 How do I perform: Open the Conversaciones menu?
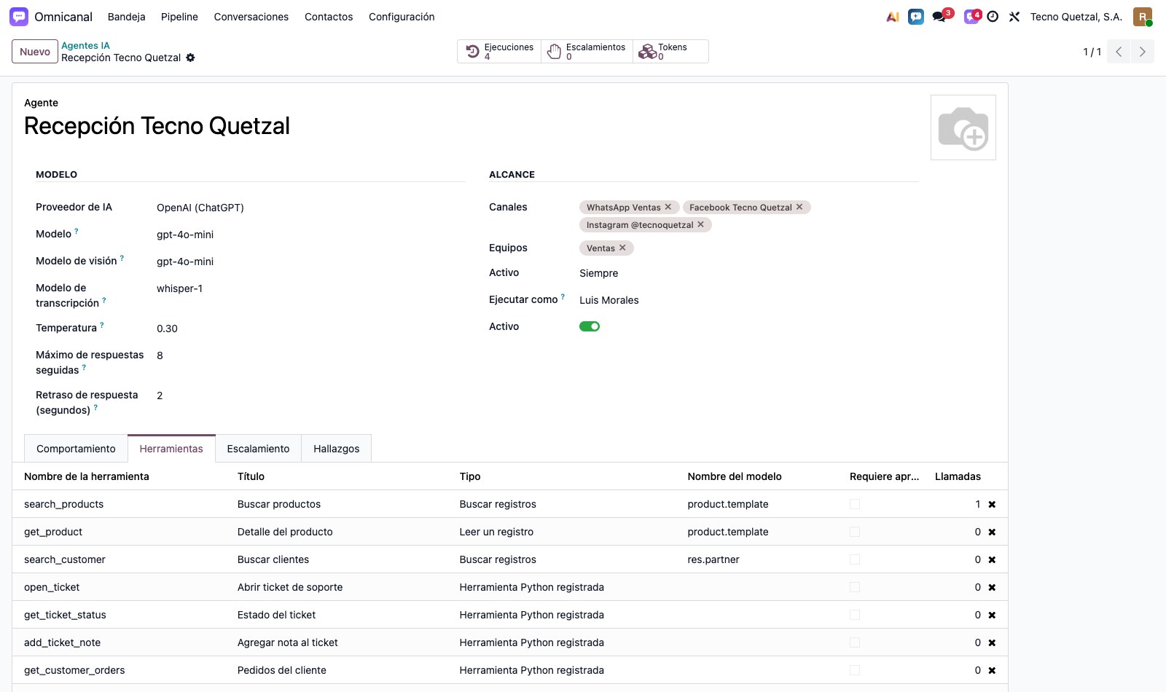pyautogui.click(x=251, y=17)
